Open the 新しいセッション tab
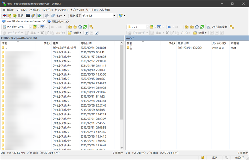The image size is (249, 160). click(58, 21)
